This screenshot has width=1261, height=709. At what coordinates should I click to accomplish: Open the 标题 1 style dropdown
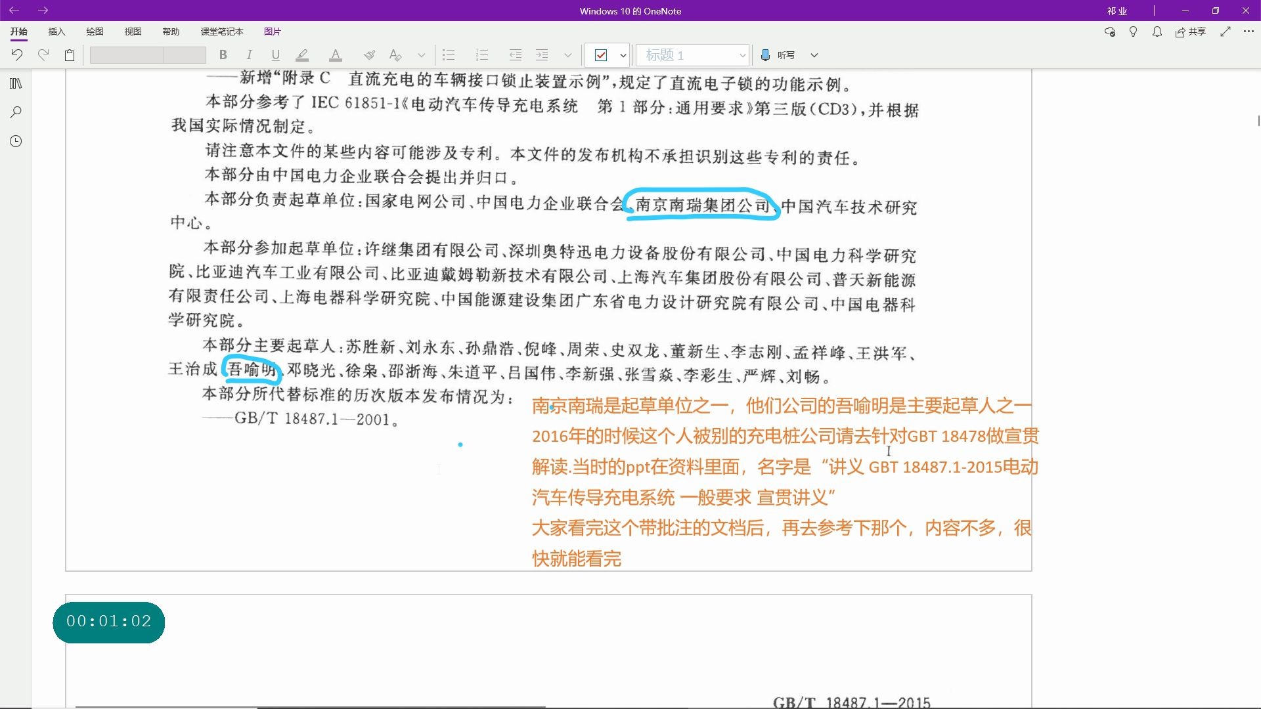click(x=692, y=55)
